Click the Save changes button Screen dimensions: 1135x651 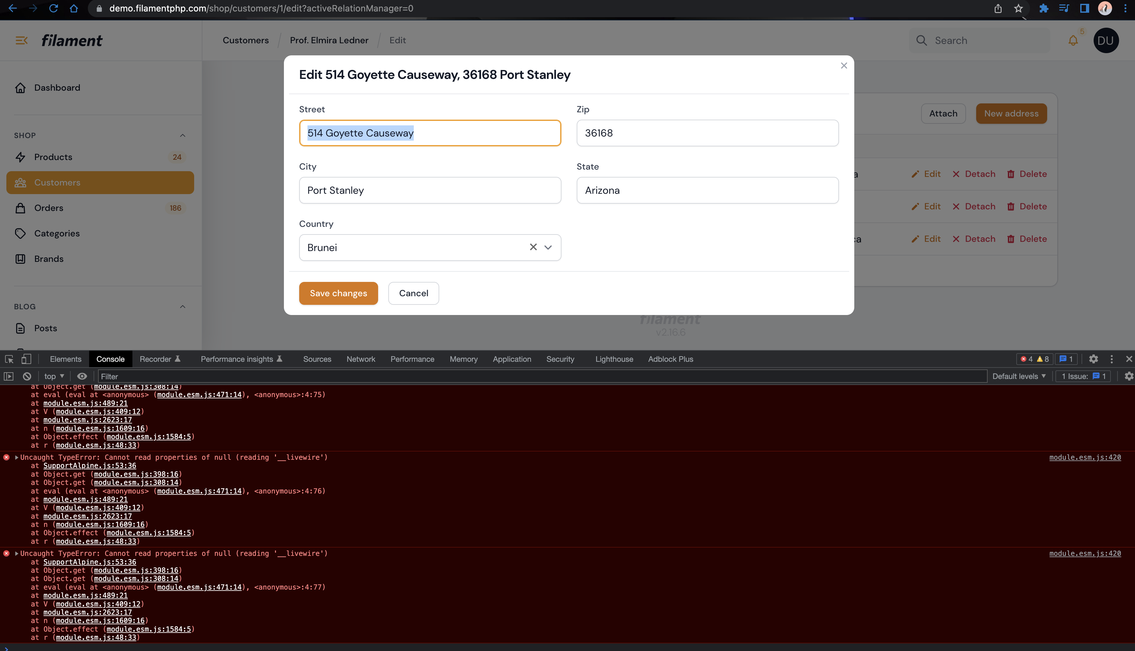click(x=338, y=293)
